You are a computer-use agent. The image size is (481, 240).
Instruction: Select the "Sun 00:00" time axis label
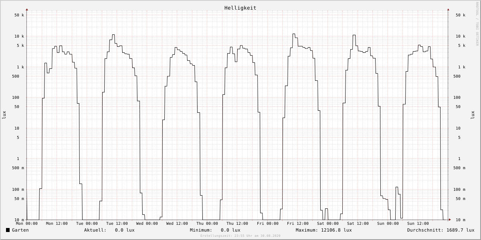(388, 224)
